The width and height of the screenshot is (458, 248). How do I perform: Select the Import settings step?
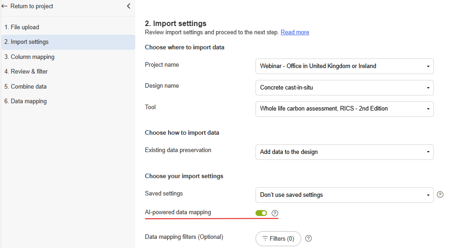pyautogui.click(x=27, y=42)
